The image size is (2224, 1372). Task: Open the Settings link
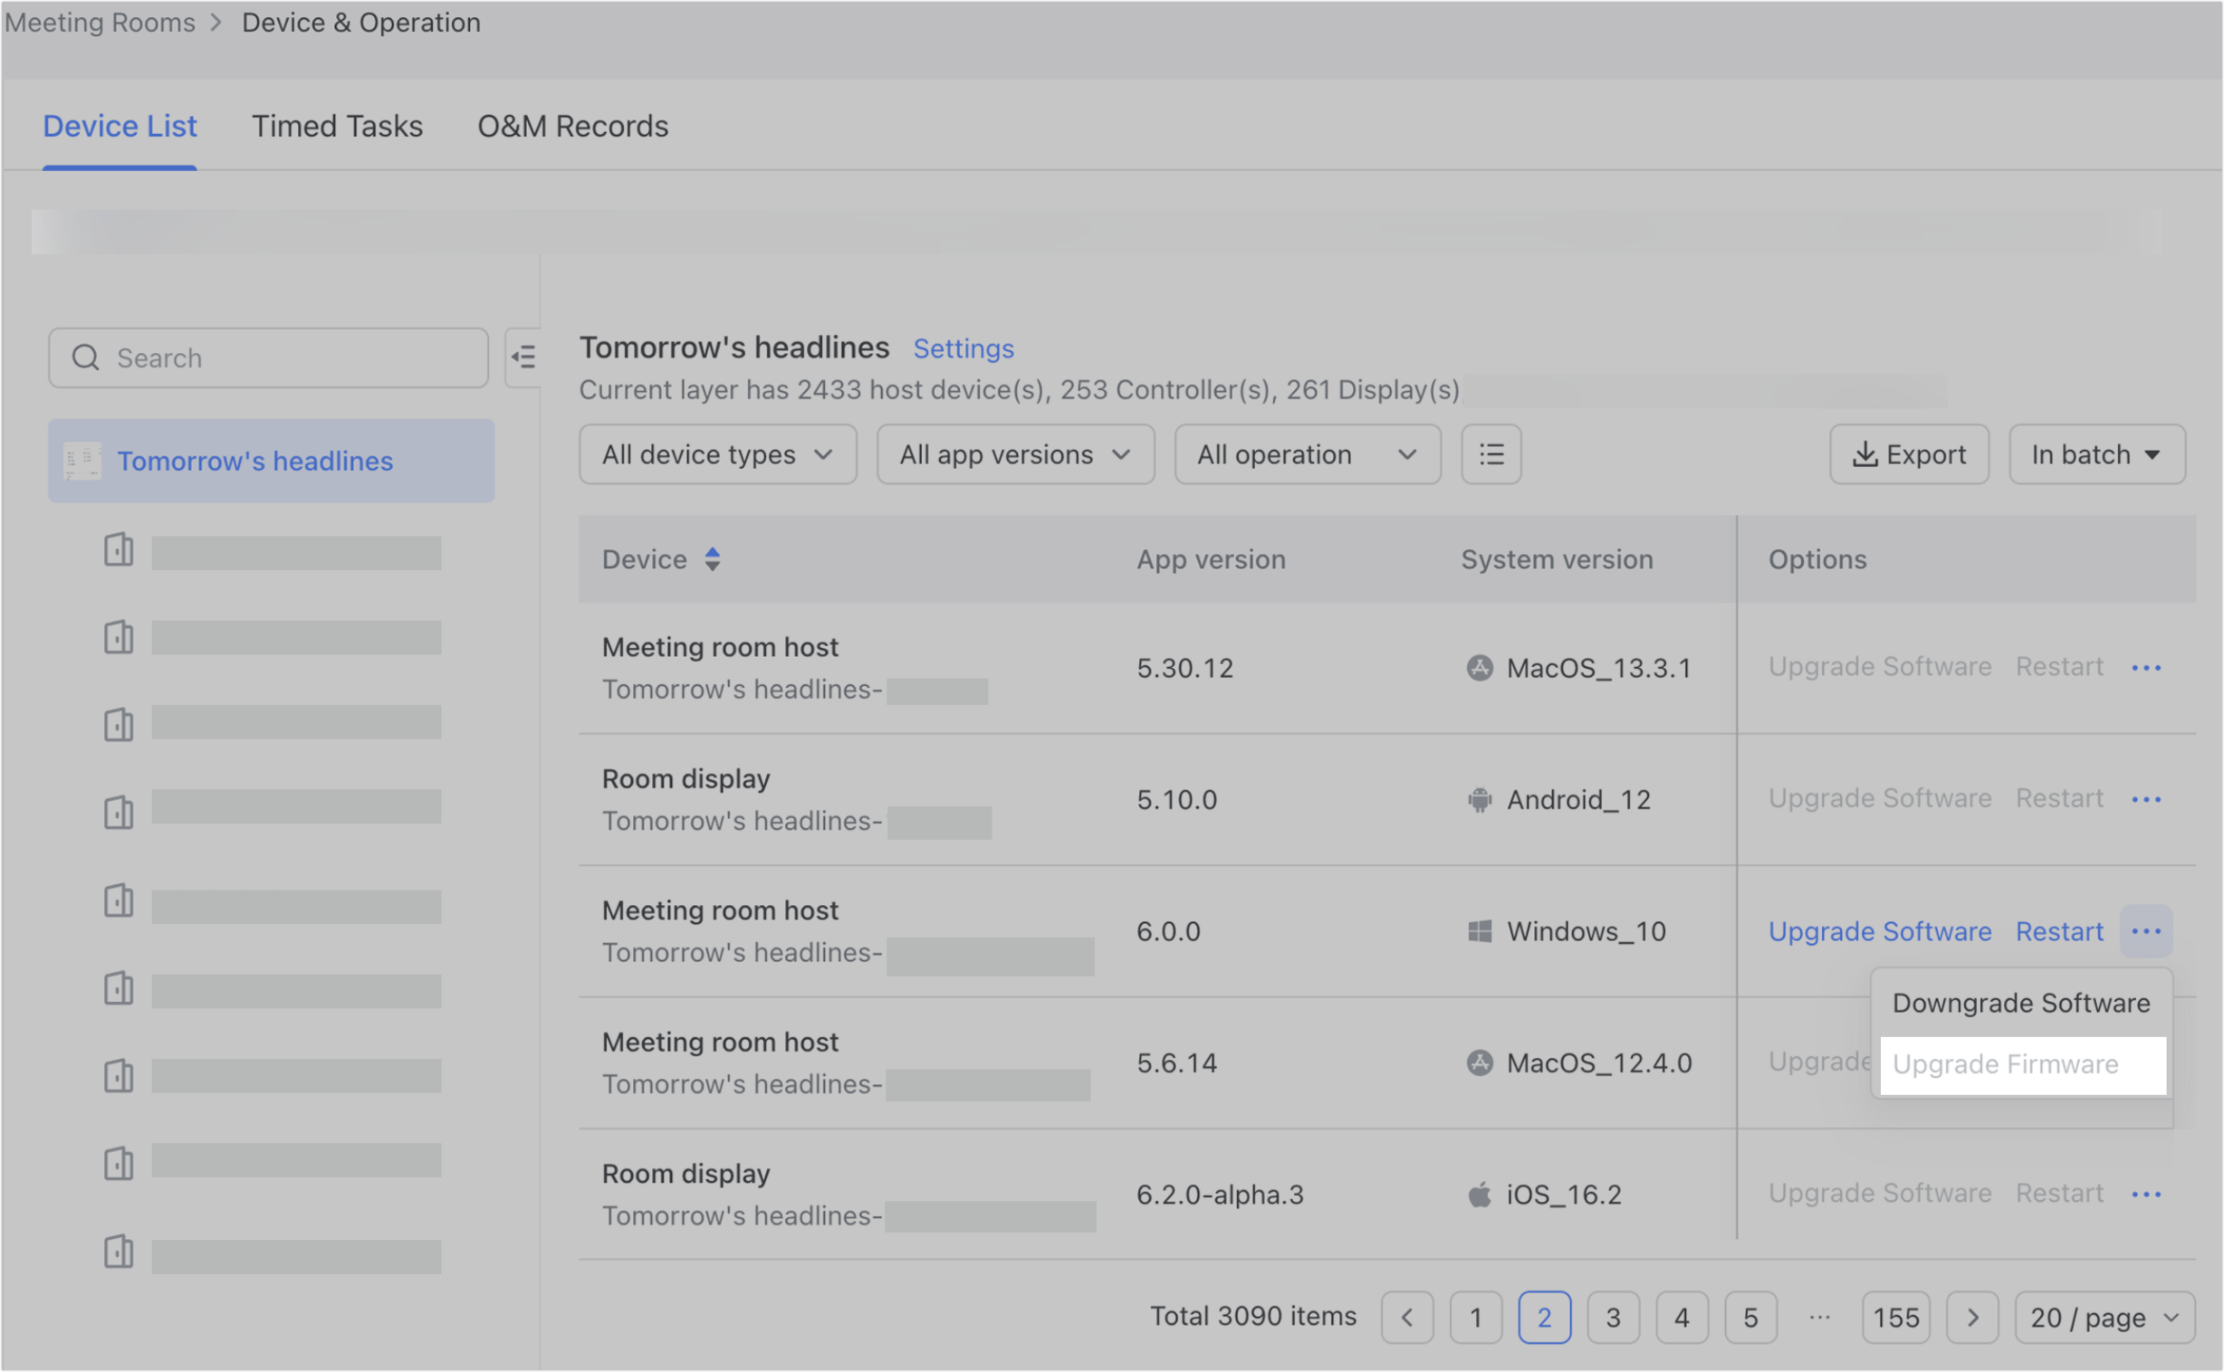pos(963,348)
